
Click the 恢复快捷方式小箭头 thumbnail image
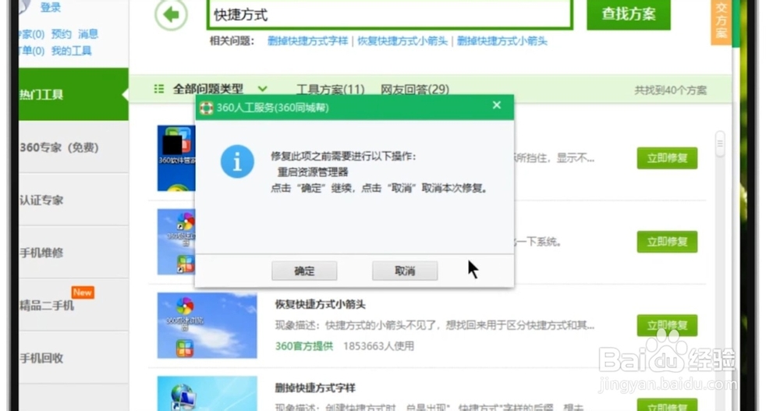(x=207, y=325)
